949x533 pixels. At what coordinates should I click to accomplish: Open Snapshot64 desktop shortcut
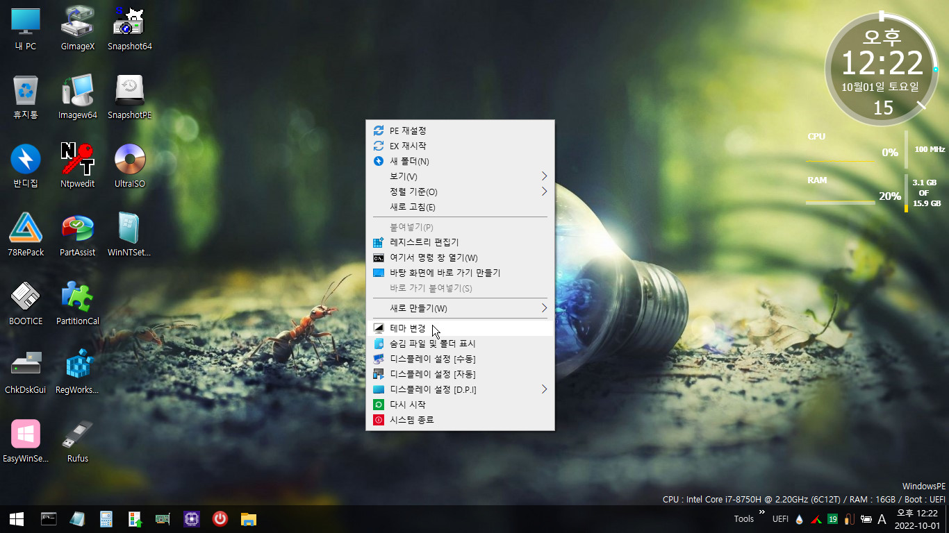(130, 28)
